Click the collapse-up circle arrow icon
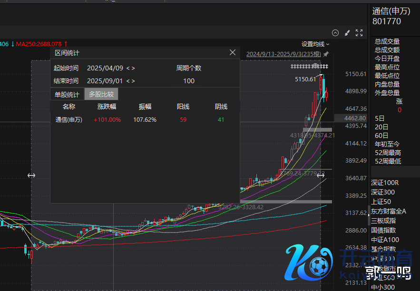This screenshot has height=291, width=420. [x=335, y=33]
